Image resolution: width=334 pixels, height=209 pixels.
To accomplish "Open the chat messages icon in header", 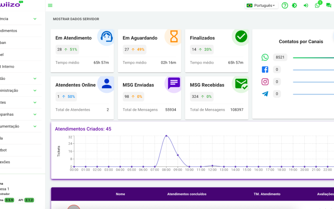I will tap(329, 5).
